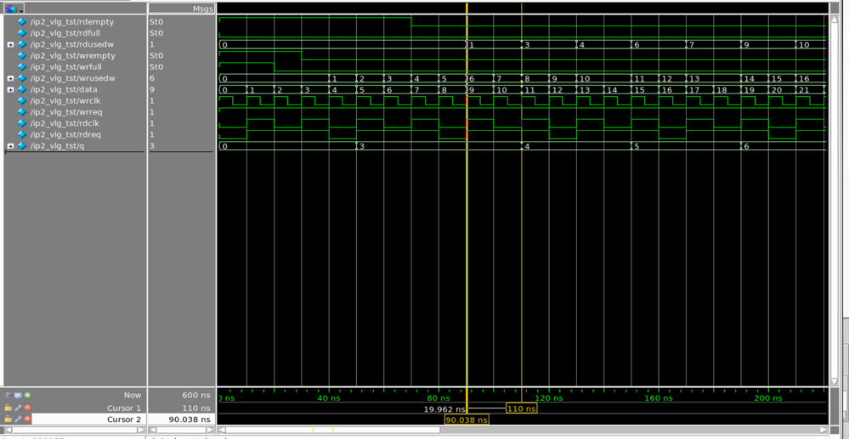Open the wave format dropdown above signal names
This screenshot has height=439, width=849.
click(14, 8)
